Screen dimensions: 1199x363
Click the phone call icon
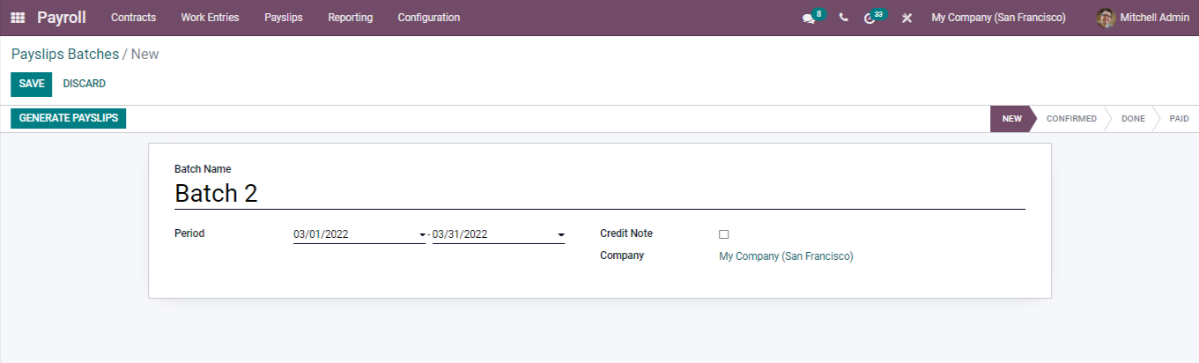tap(844, 18)
